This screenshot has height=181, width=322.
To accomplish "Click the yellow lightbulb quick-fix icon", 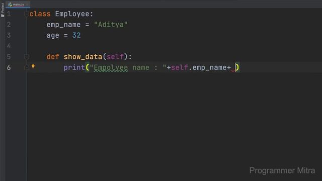I will [x=33, y=66].
